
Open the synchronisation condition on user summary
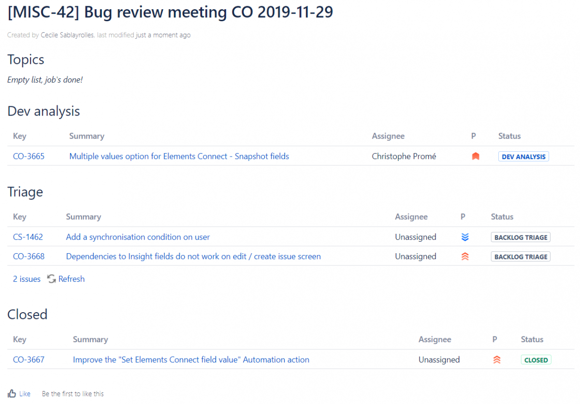point(138,237)
